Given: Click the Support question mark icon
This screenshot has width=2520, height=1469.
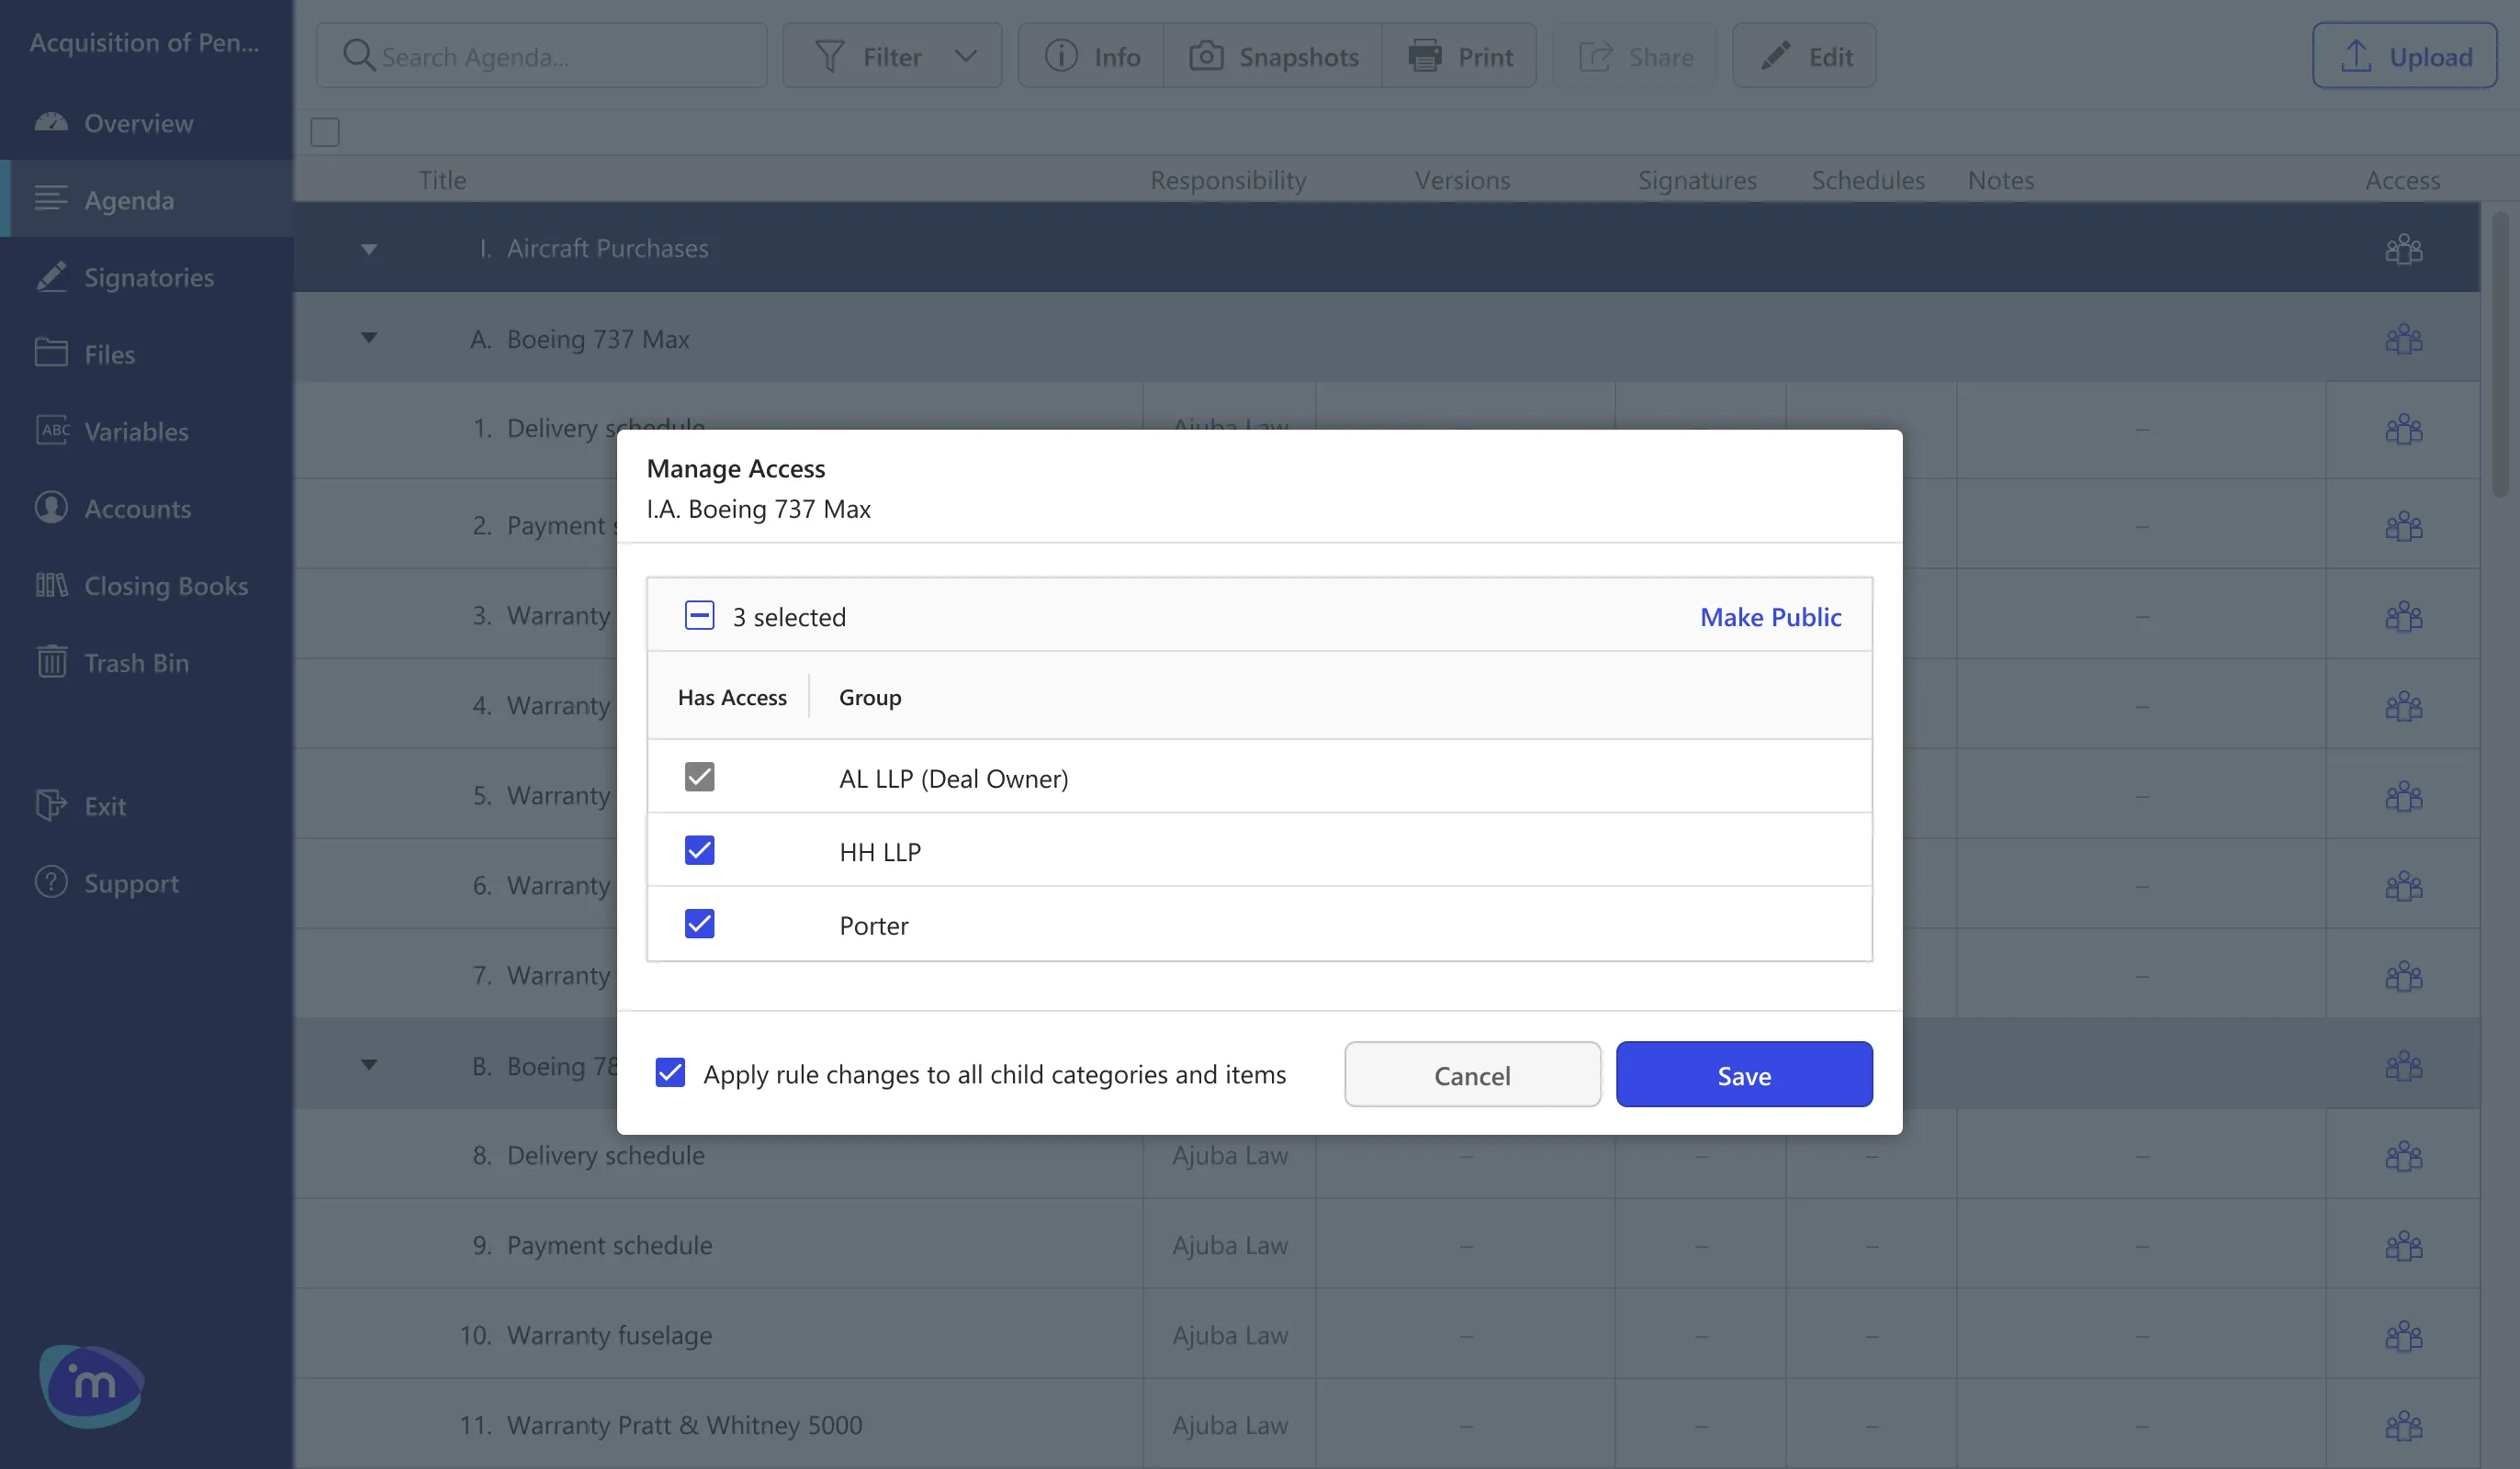Looking at the screenshot, I should (x=51, y=882).
